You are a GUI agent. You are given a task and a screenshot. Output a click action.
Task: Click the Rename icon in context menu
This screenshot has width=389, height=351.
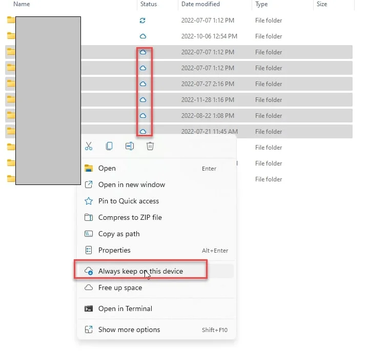(x=130, y=146)
